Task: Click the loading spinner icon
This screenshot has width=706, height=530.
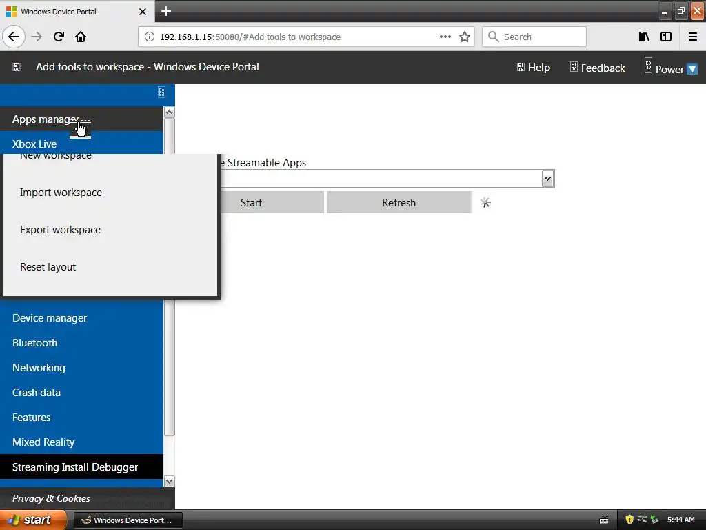Action: pyautogui.click(x=485, y=202)
